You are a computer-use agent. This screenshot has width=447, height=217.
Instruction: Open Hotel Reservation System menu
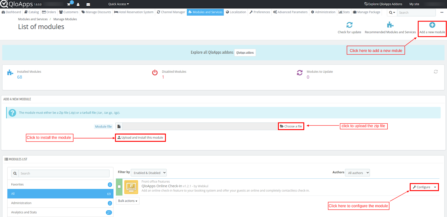point(134,12)
